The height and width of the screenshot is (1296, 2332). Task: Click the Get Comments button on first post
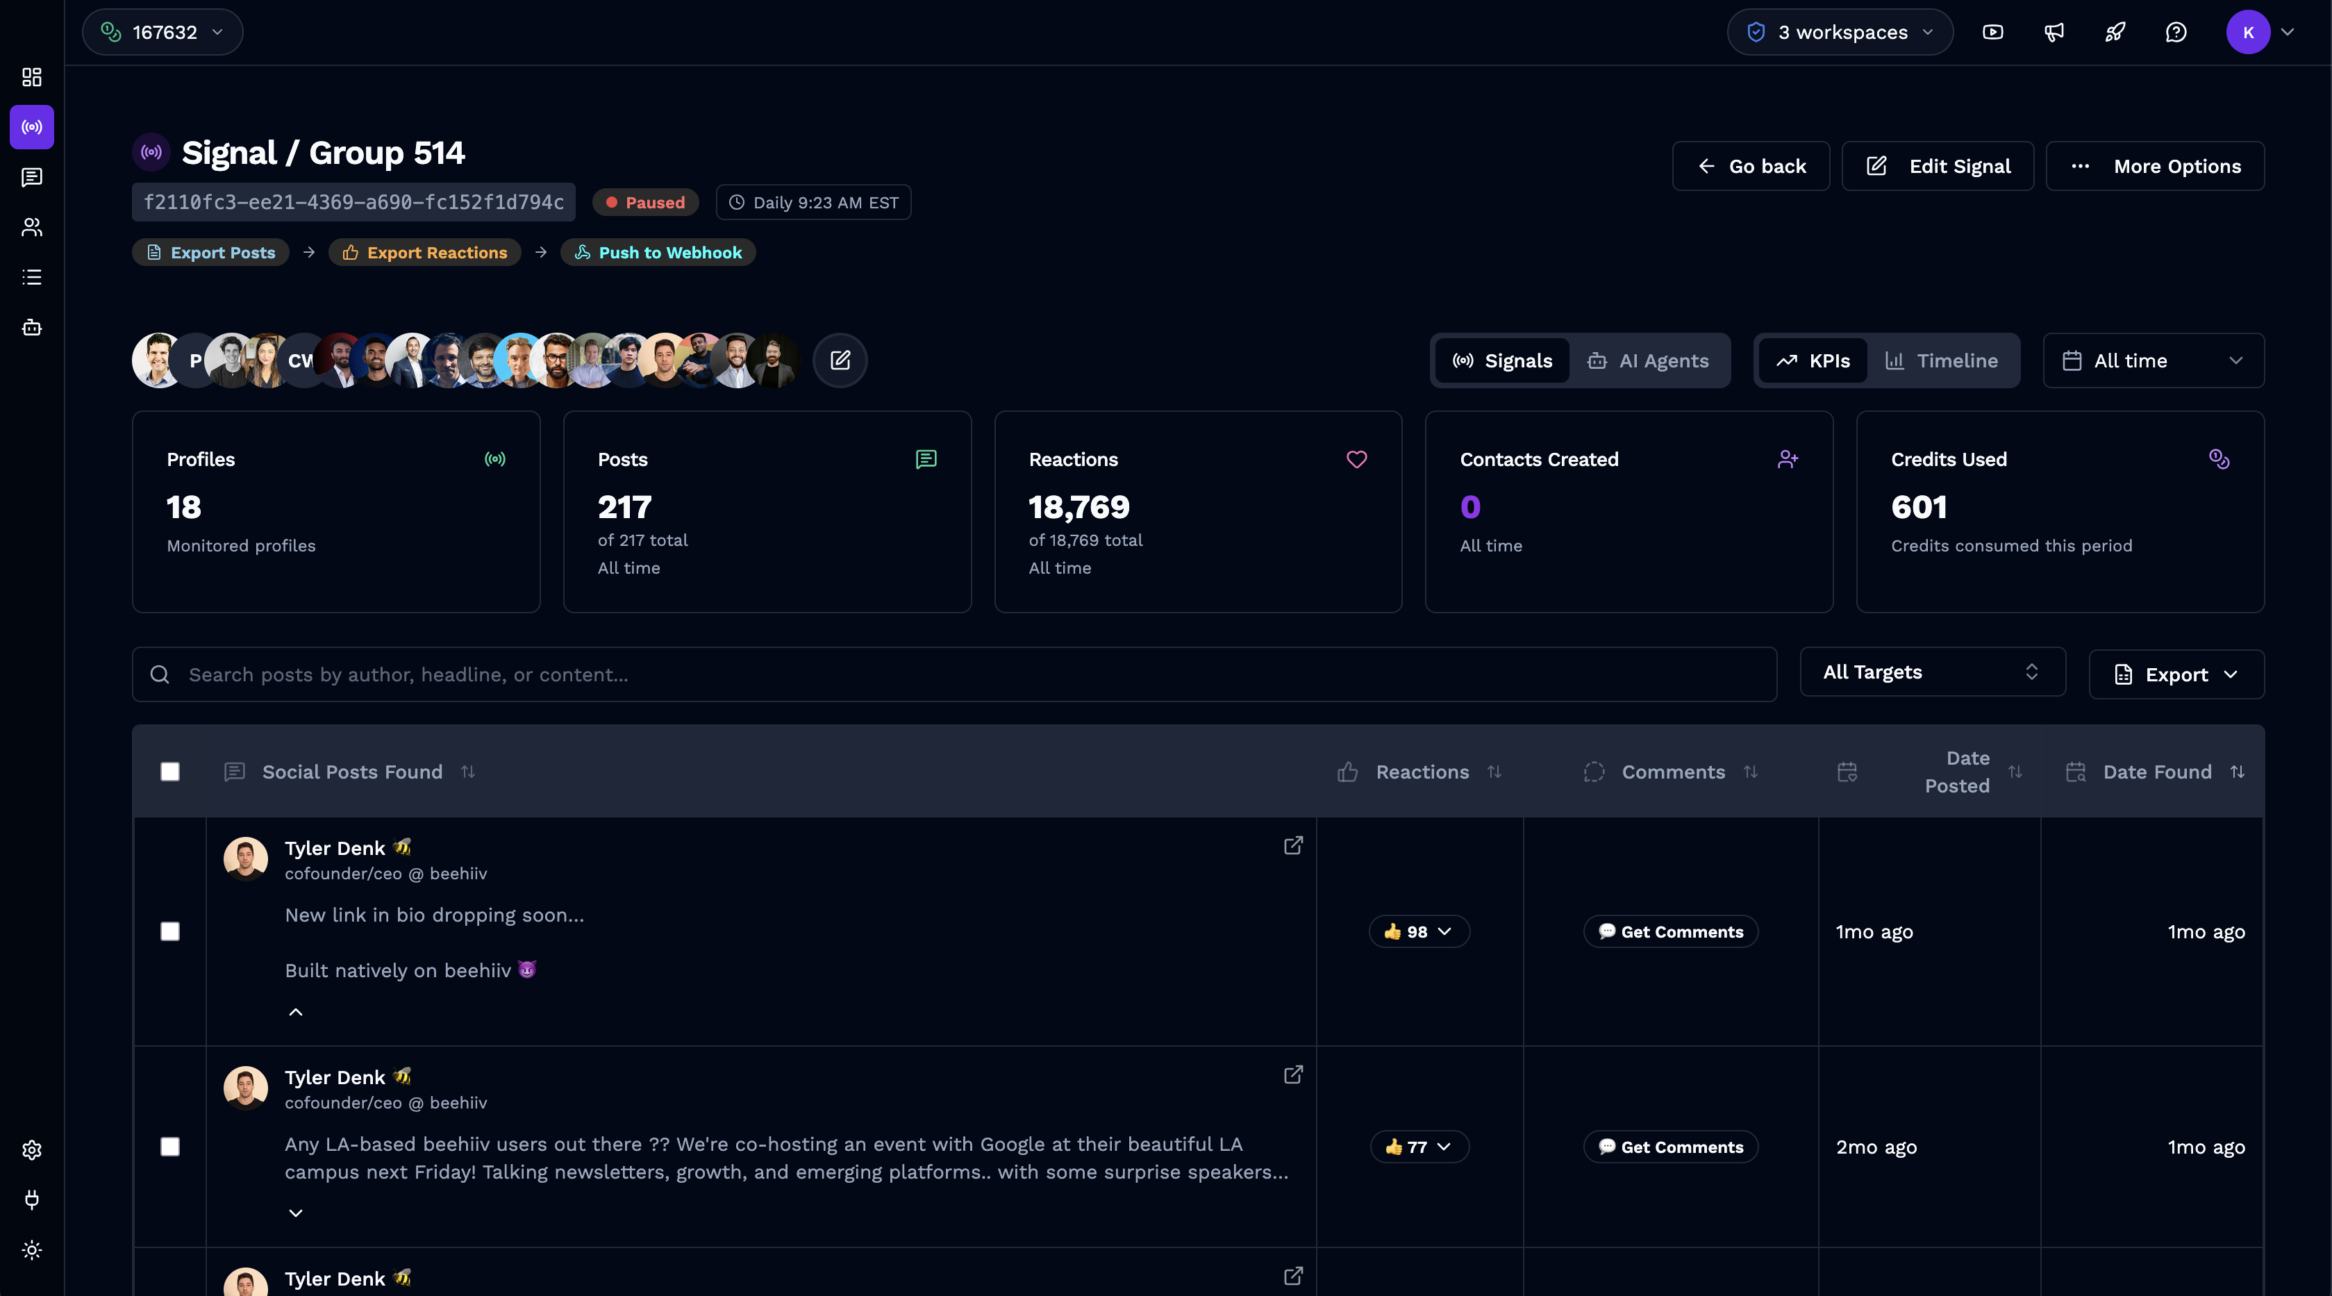1670,931
